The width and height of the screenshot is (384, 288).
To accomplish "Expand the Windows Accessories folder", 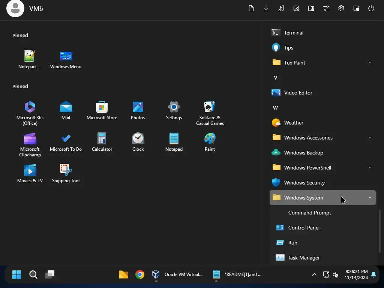I will tap(322, 138).
